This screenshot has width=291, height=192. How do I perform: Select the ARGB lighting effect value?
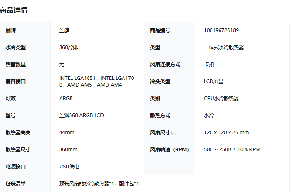click(x=66, y=98)
